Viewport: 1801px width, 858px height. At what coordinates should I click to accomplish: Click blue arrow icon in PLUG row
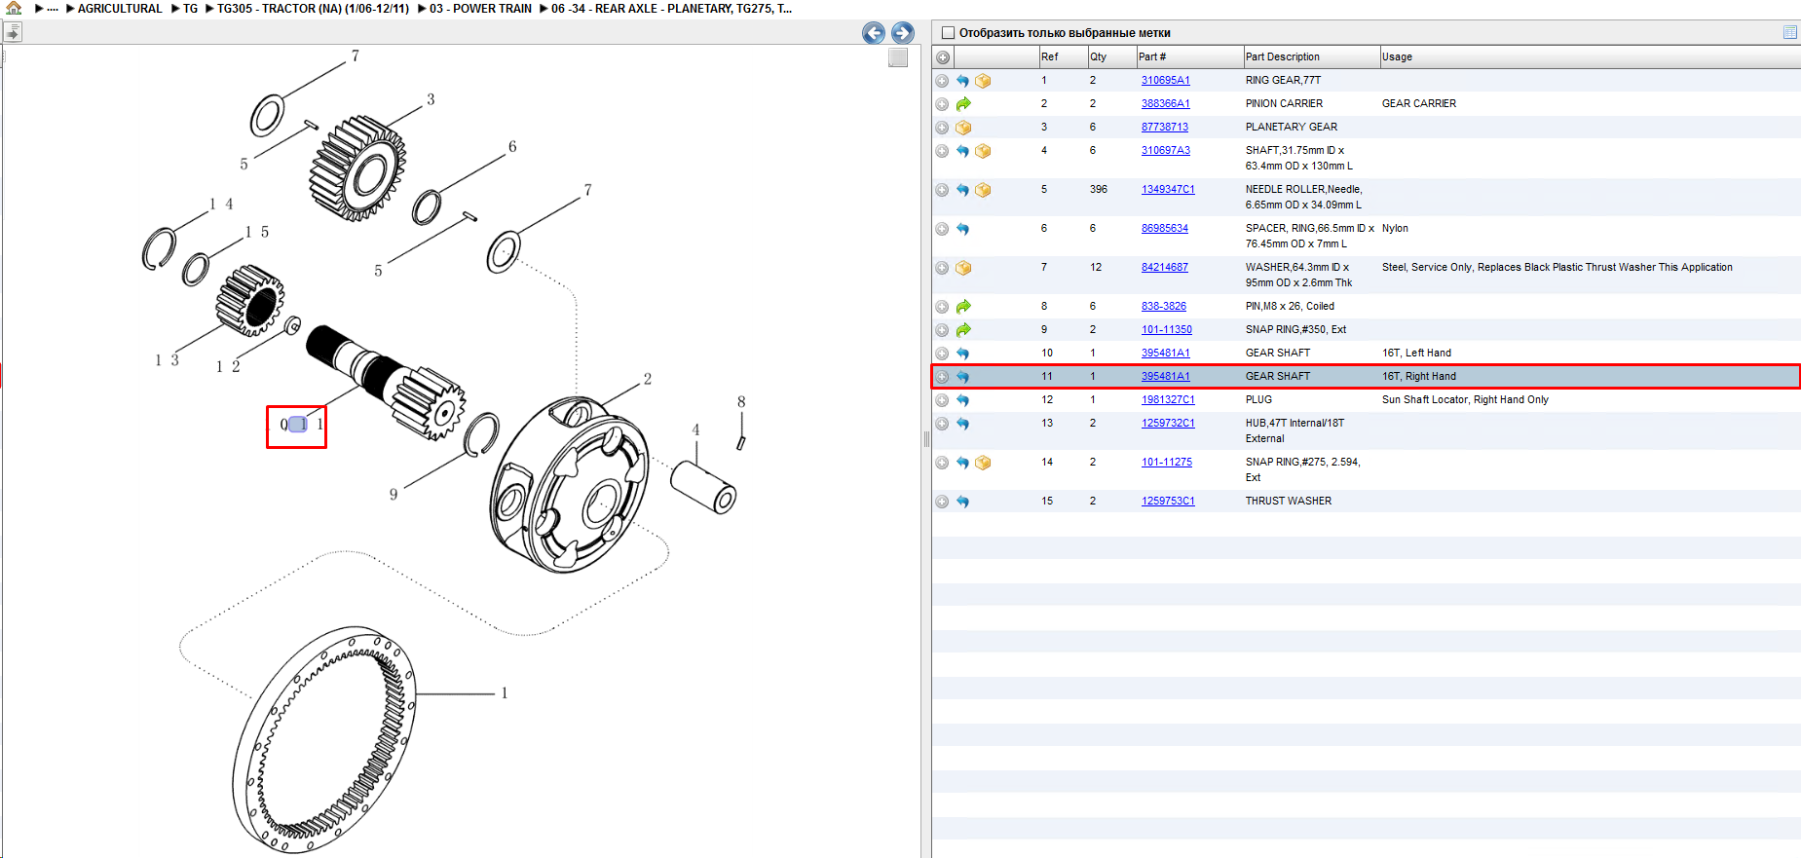(x=963, y=400)
